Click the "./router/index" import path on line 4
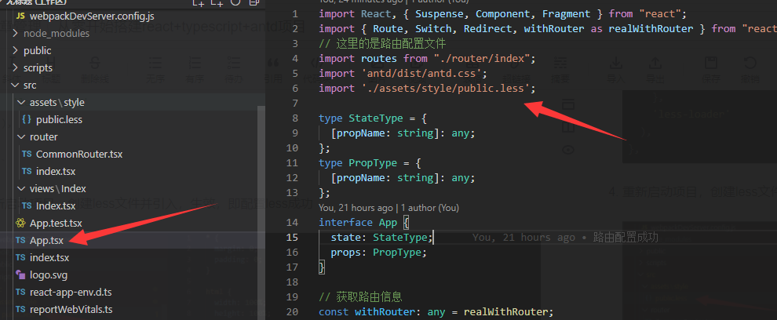Image resolution: width=777 pixels, height=320 pixels. 482,59
